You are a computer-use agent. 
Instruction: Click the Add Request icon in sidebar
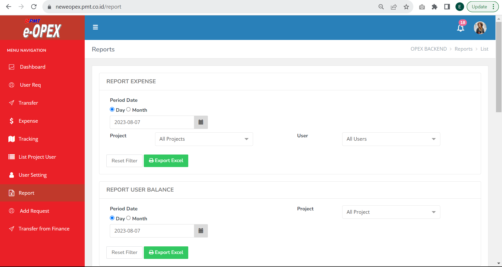click(x=12, y=211)
